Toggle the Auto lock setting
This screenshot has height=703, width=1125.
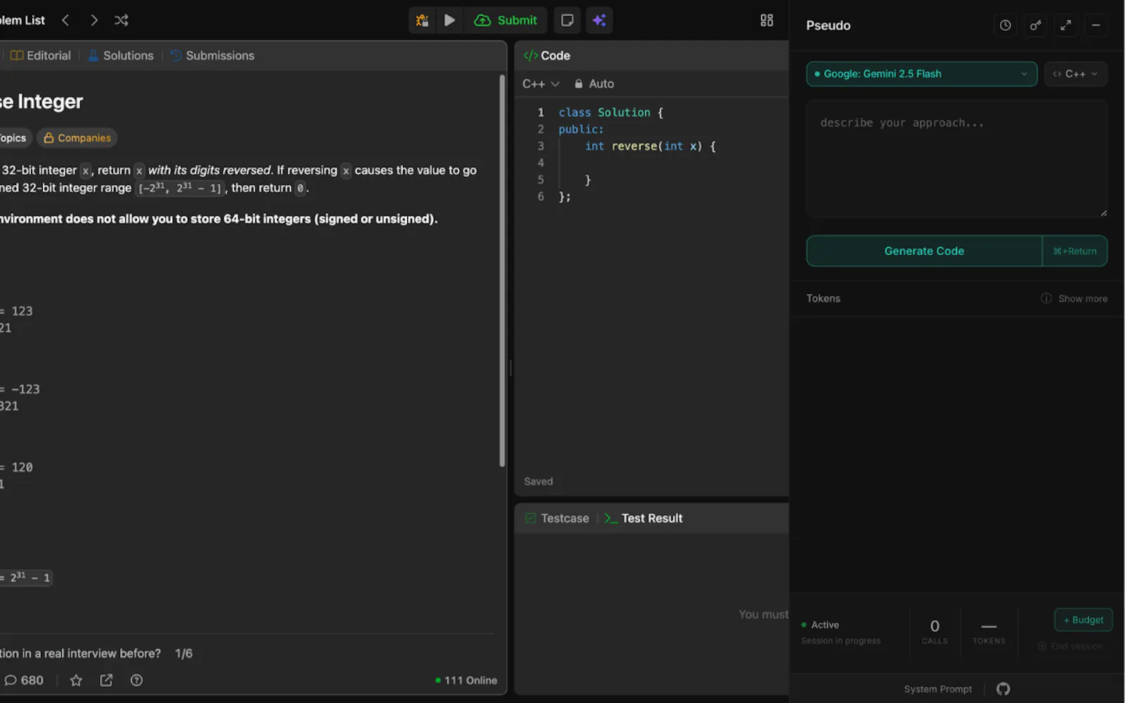tap(594, 84)
